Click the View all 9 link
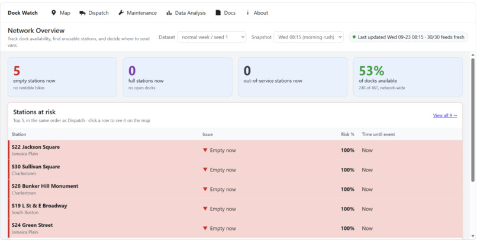 click(x=445, y=115)
